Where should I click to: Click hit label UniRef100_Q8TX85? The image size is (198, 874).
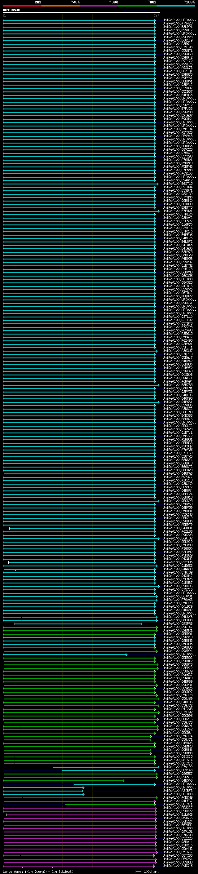[178, 855]
